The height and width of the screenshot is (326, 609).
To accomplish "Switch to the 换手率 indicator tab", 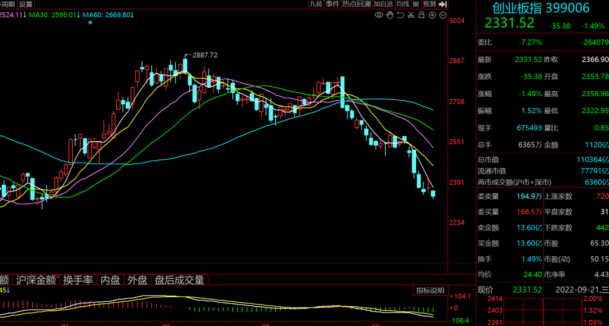I will click(x=78, y=280).
